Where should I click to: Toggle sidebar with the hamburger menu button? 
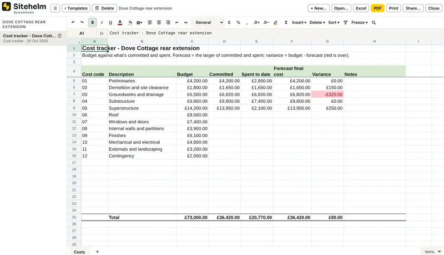[x=55, y=8]
